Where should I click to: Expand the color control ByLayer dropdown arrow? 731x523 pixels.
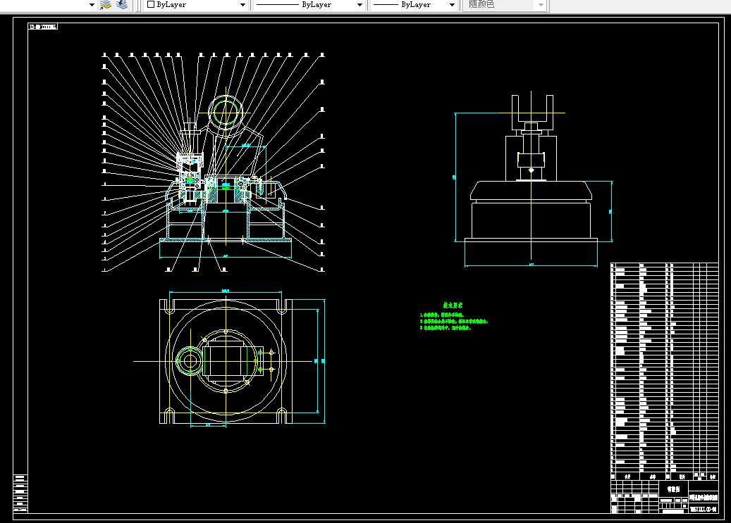point(242,5)
